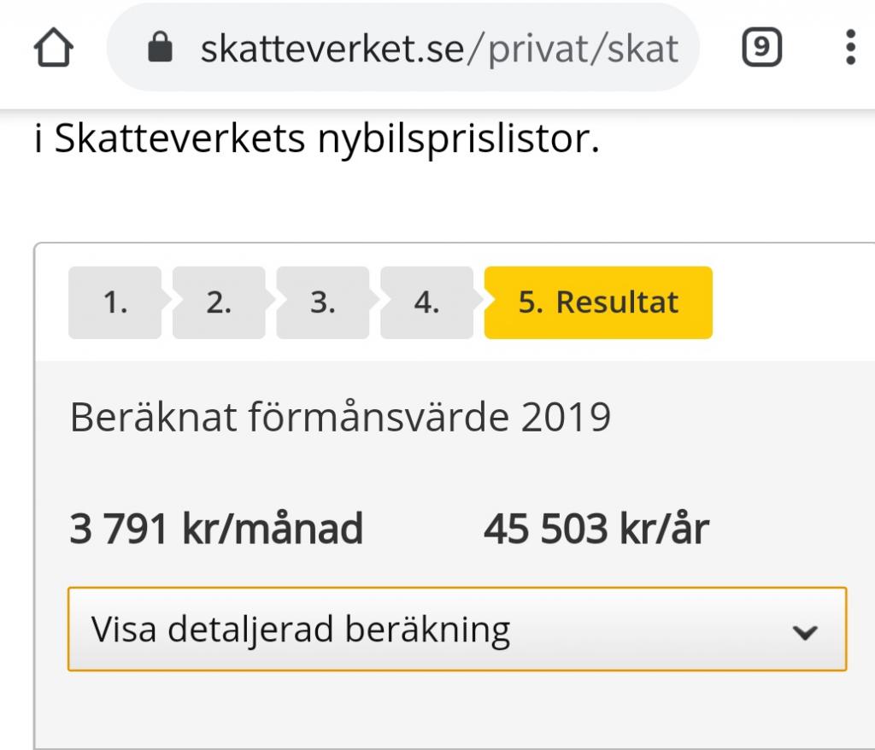Click the kr/månad unit label
Image resolution: width=875 pixels, height=750 pixels.
pos(273,529)
